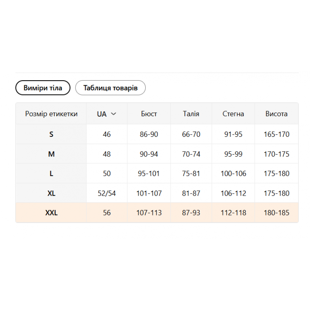The height and width of the screenshot is (310, 310).
Task: Switch to Таблиця товарів tab
Action: click(110, 88)
